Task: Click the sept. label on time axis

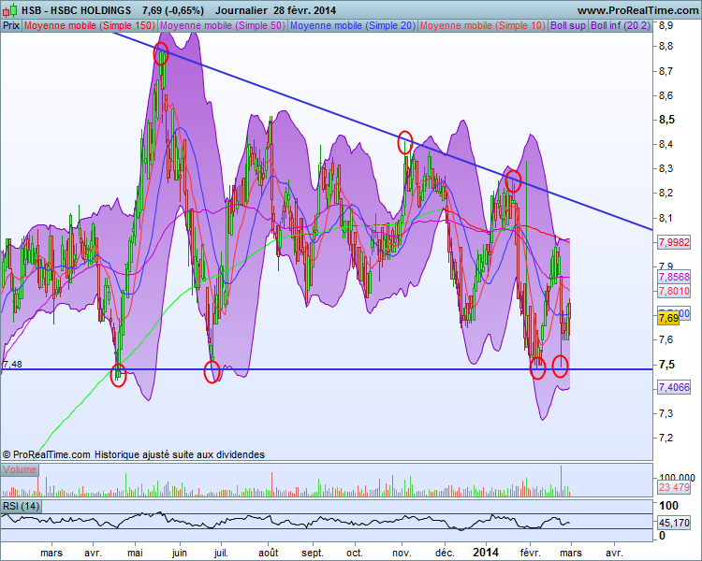Action: coord(312,553)
